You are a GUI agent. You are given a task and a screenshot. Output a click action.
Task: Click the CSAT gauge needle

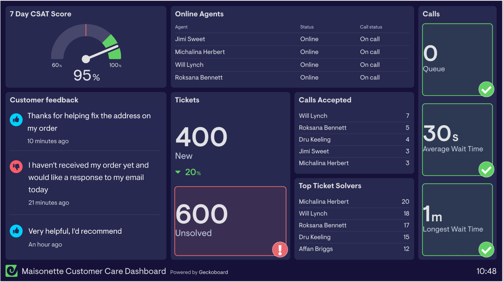tap(102, 52)
